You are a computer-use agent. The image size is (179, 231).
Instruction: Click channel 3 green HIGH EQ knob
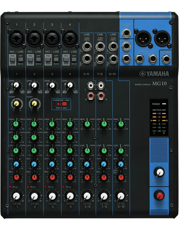pos(52,124)
